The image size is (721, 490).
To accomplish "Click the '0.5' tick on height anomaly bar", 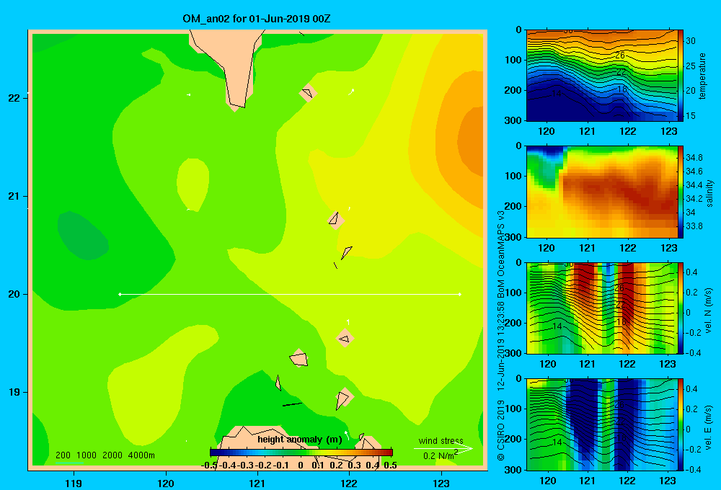I will click(x=390, y=465).
